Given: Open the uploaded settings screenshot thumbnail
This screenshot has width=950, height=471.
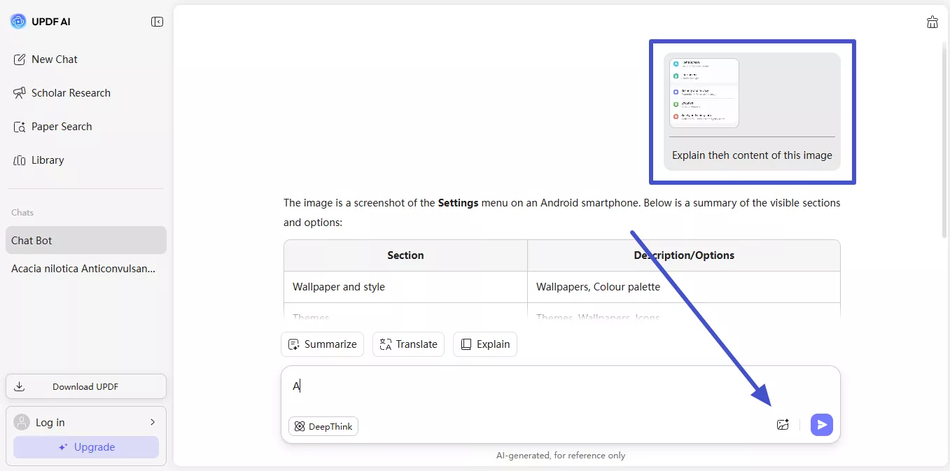Looking at the screenshot, I should 704,92.
